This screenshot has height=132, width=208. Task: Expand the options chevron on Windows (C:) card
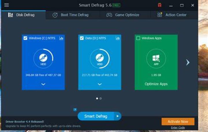43,84
